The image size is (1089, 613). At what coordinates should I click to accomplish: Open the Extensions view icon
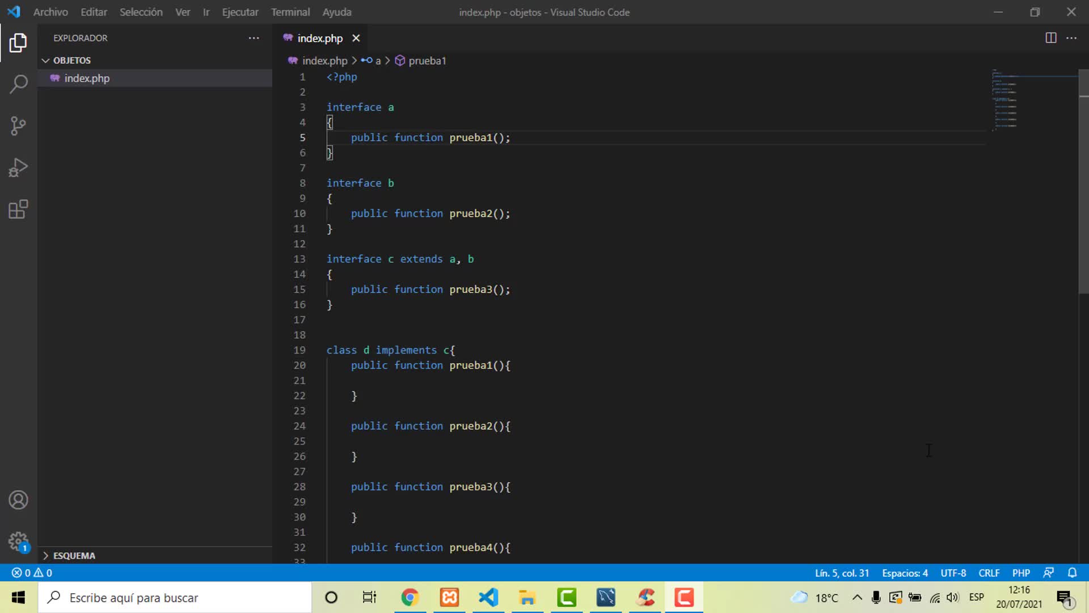click(x=18, y=209)
